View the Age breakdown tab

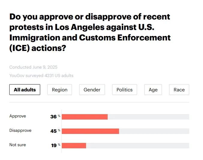pos(153,90)
